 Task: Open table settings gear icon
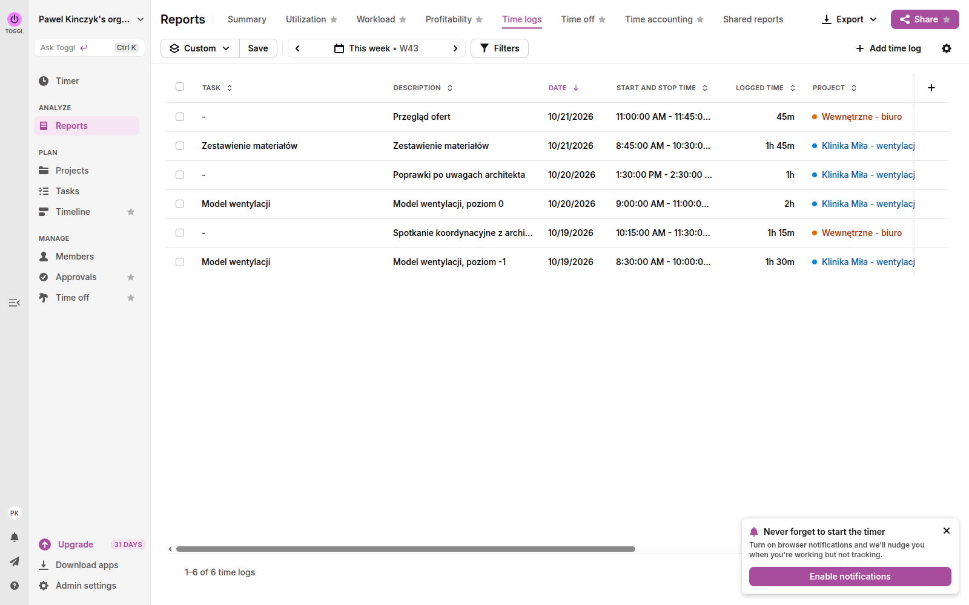(x=947, y=48)
